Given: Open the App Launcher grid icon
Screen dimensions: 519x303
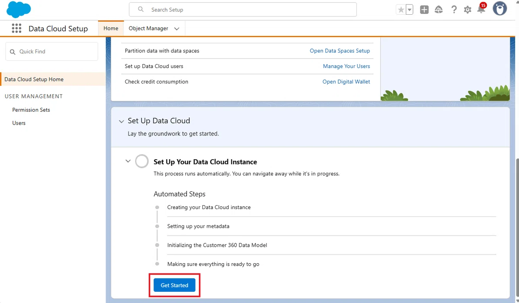Looking at the screenshot, I should (16, 29).
